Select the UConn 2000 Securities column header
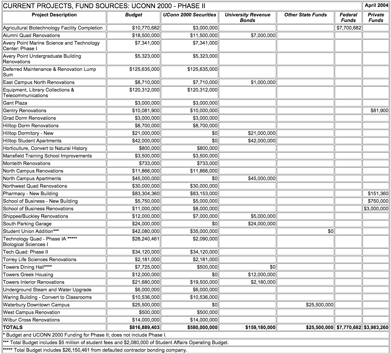The image size is (391, 354). (190, 15)
